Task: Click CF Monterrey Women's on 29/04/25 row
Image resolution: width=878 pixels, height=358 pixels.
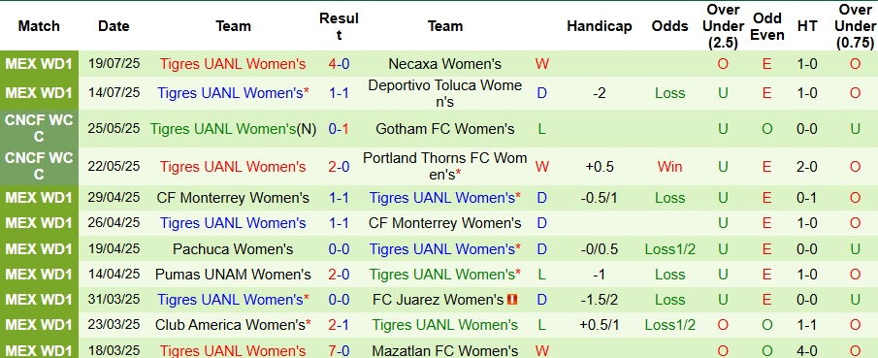Action: 233,198
